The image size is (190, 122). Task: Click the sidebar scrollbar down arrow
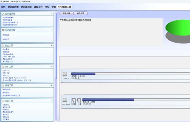pos(56,121)
